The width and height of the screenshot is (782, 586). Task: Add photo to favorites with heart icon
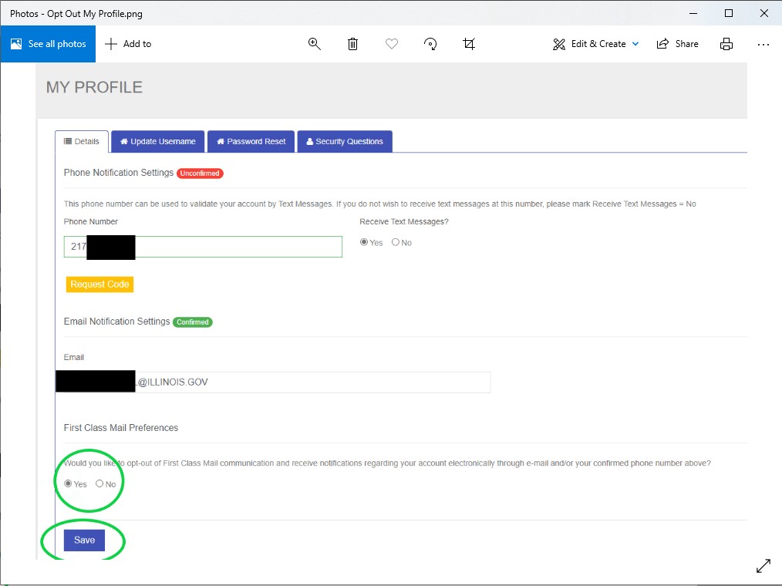(392, 44)
